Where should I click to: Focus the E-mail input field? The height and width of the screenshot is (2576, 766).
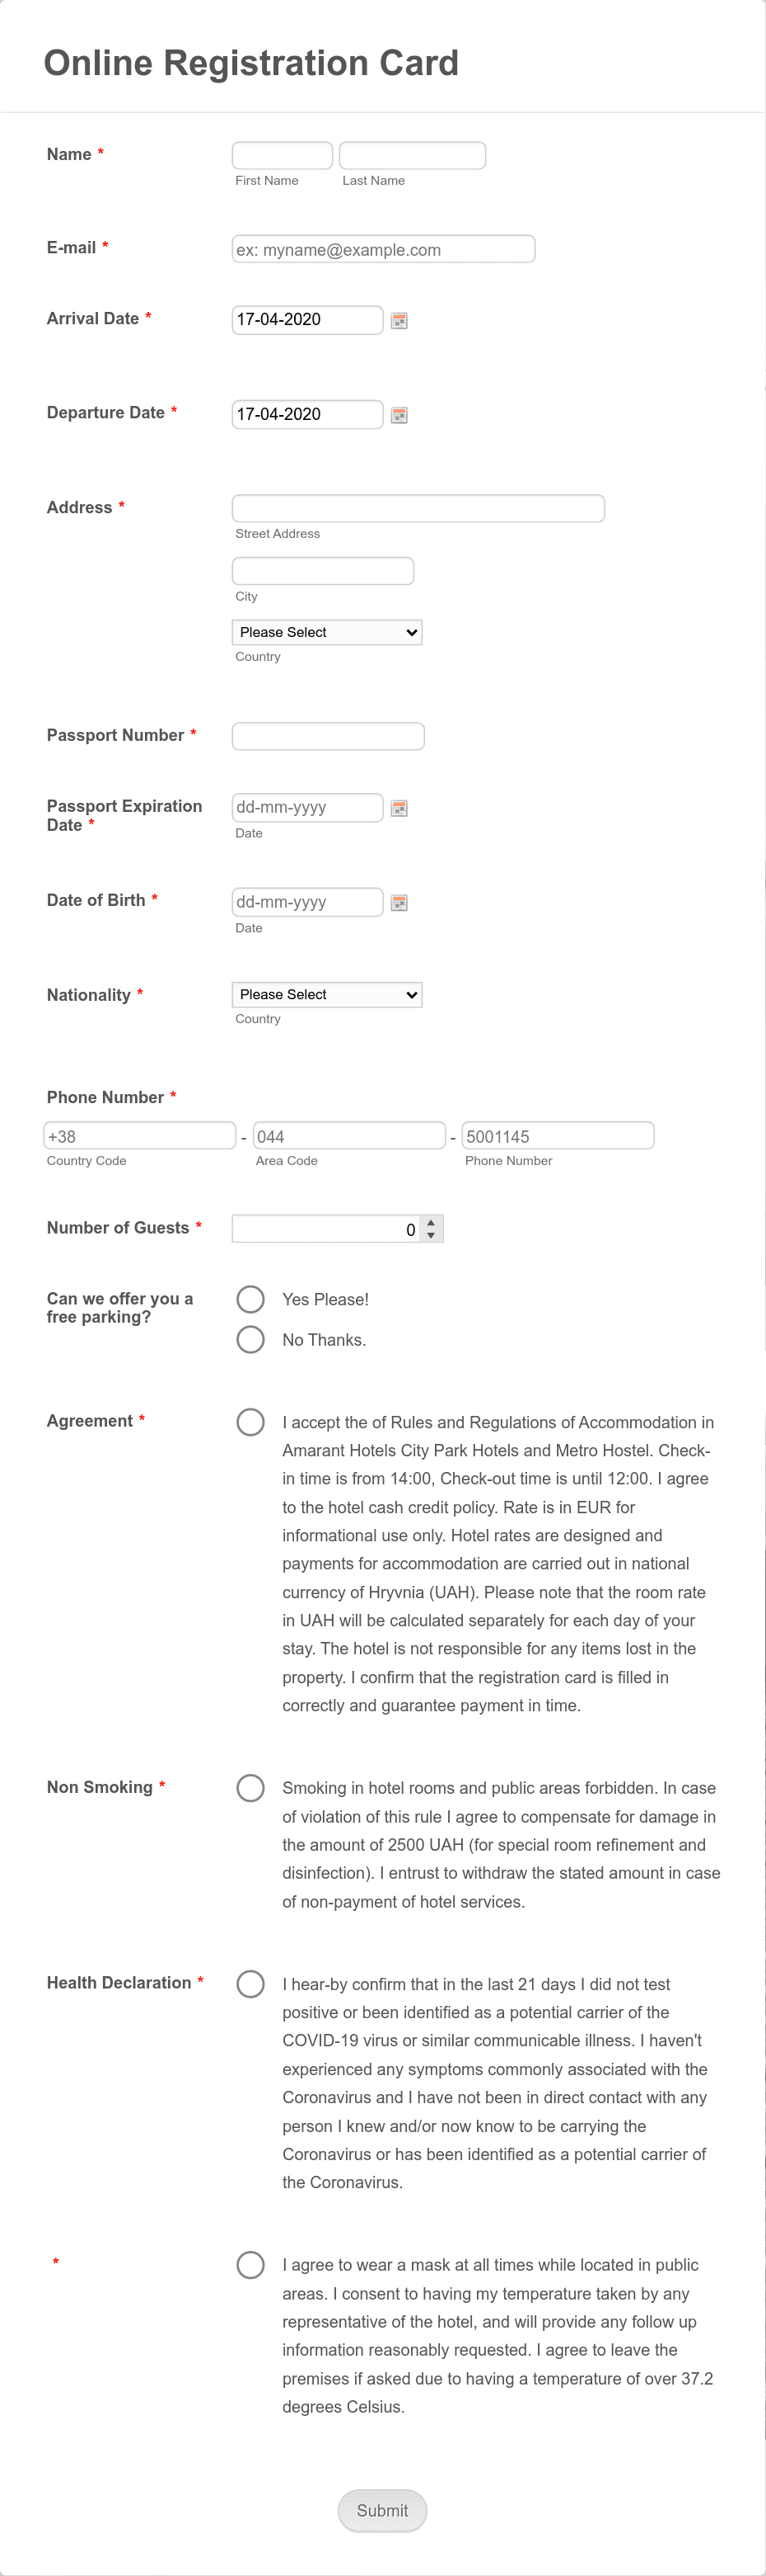[x=384, y=249]
